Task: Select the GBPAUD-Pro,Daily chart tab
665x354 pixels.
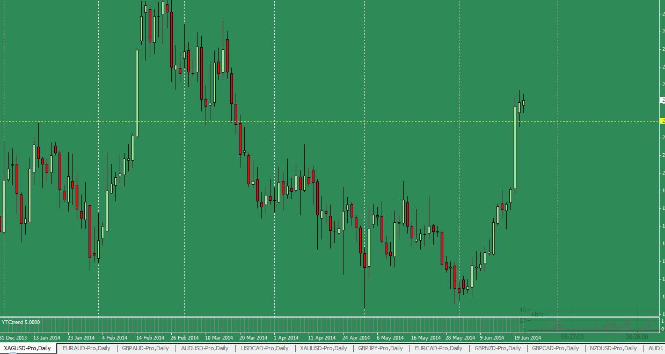Action: [145, 348]
